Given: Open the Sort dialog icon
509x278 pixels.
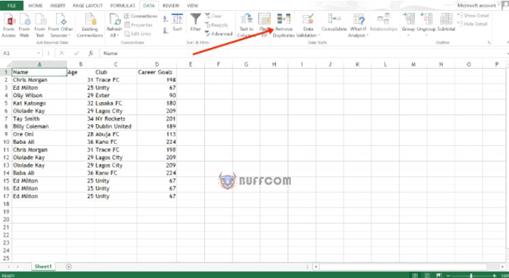Looking at the screenshot, I should point(177,19).
